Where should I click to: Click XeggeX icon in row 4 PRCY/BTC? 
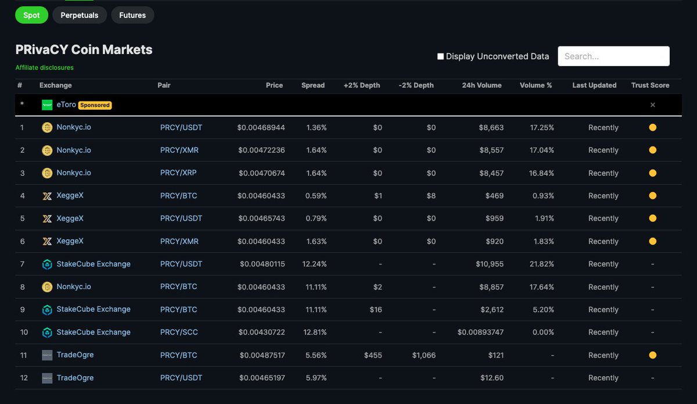[x=47, y=196]
